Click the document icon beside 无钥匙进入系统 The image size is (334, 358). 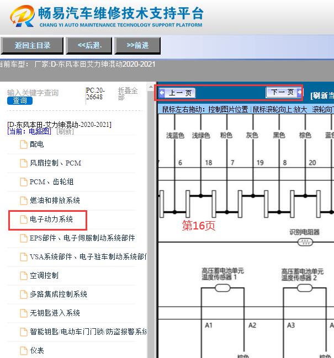(24, 313)
